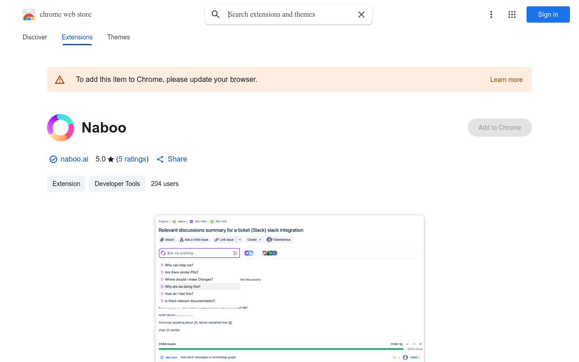This screenshot has height=362, width=579.
Task: Clear the search box with the X icon
Action: pos(361,14)
